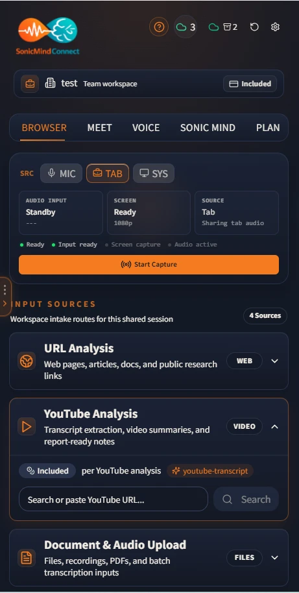Click the orange Start Capture button
This screenshot has width=299, height=593.
pos(149,265)
